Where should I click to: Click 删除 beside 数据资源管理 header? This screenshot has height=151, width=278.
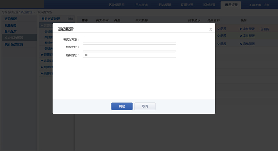point(70,19)
